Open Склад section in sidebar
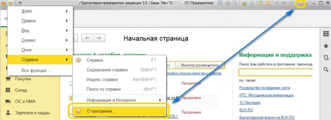The width and height of the screenshot is (331, 120). [x=21, y=90]
